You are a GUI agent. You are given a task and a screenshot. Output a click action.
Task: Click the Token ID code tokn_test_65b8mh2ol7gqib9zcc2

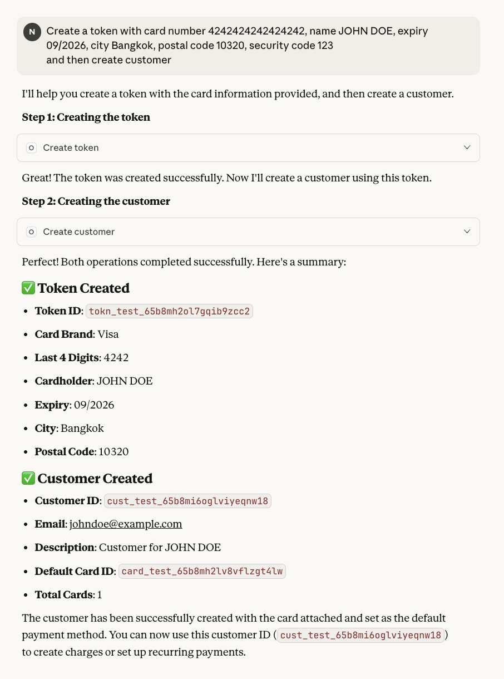[x=169, y=311]
